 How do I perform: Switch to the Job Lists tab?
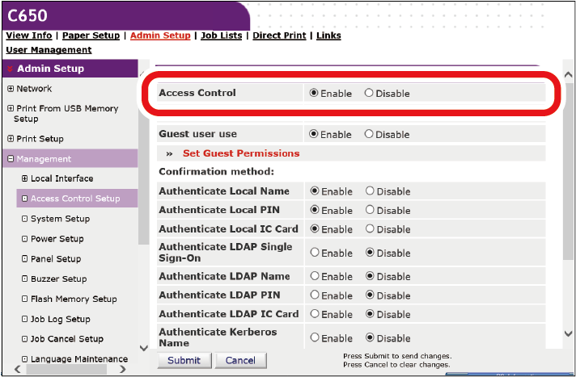pos(222,36)
